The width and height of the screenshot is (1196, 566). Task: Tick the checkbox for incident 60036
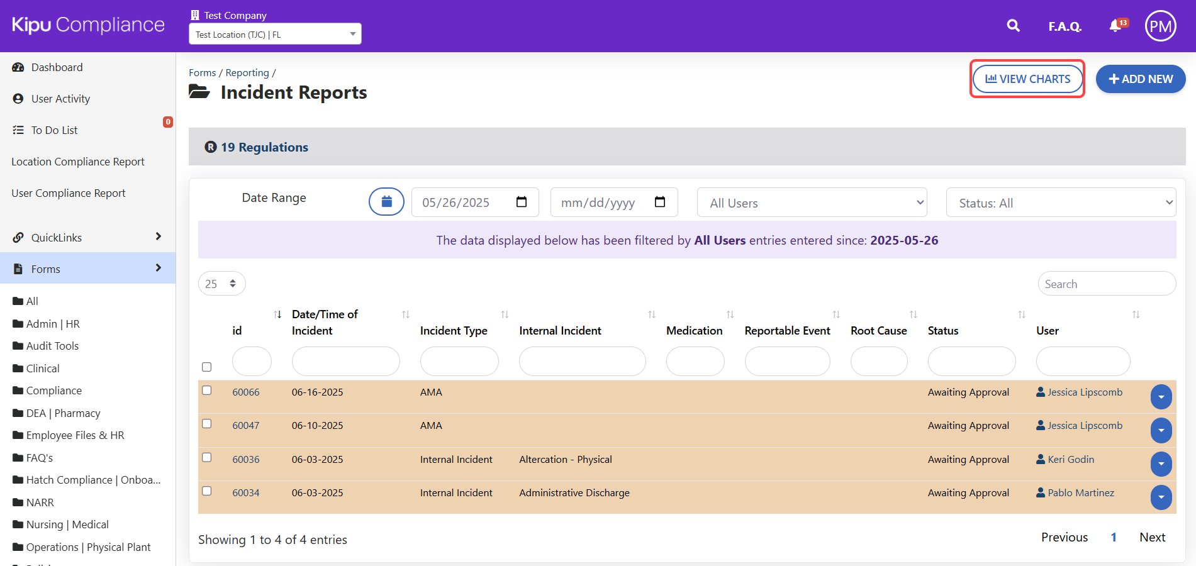(206, 457)
